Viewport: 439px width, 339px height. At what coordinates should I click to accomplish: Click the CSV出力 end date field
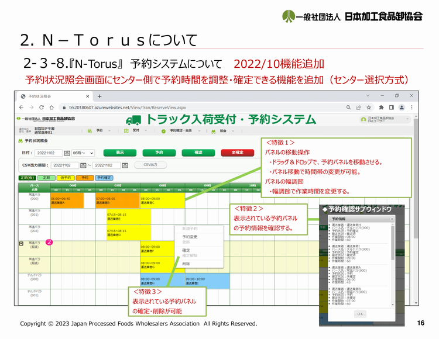[107, 165]
